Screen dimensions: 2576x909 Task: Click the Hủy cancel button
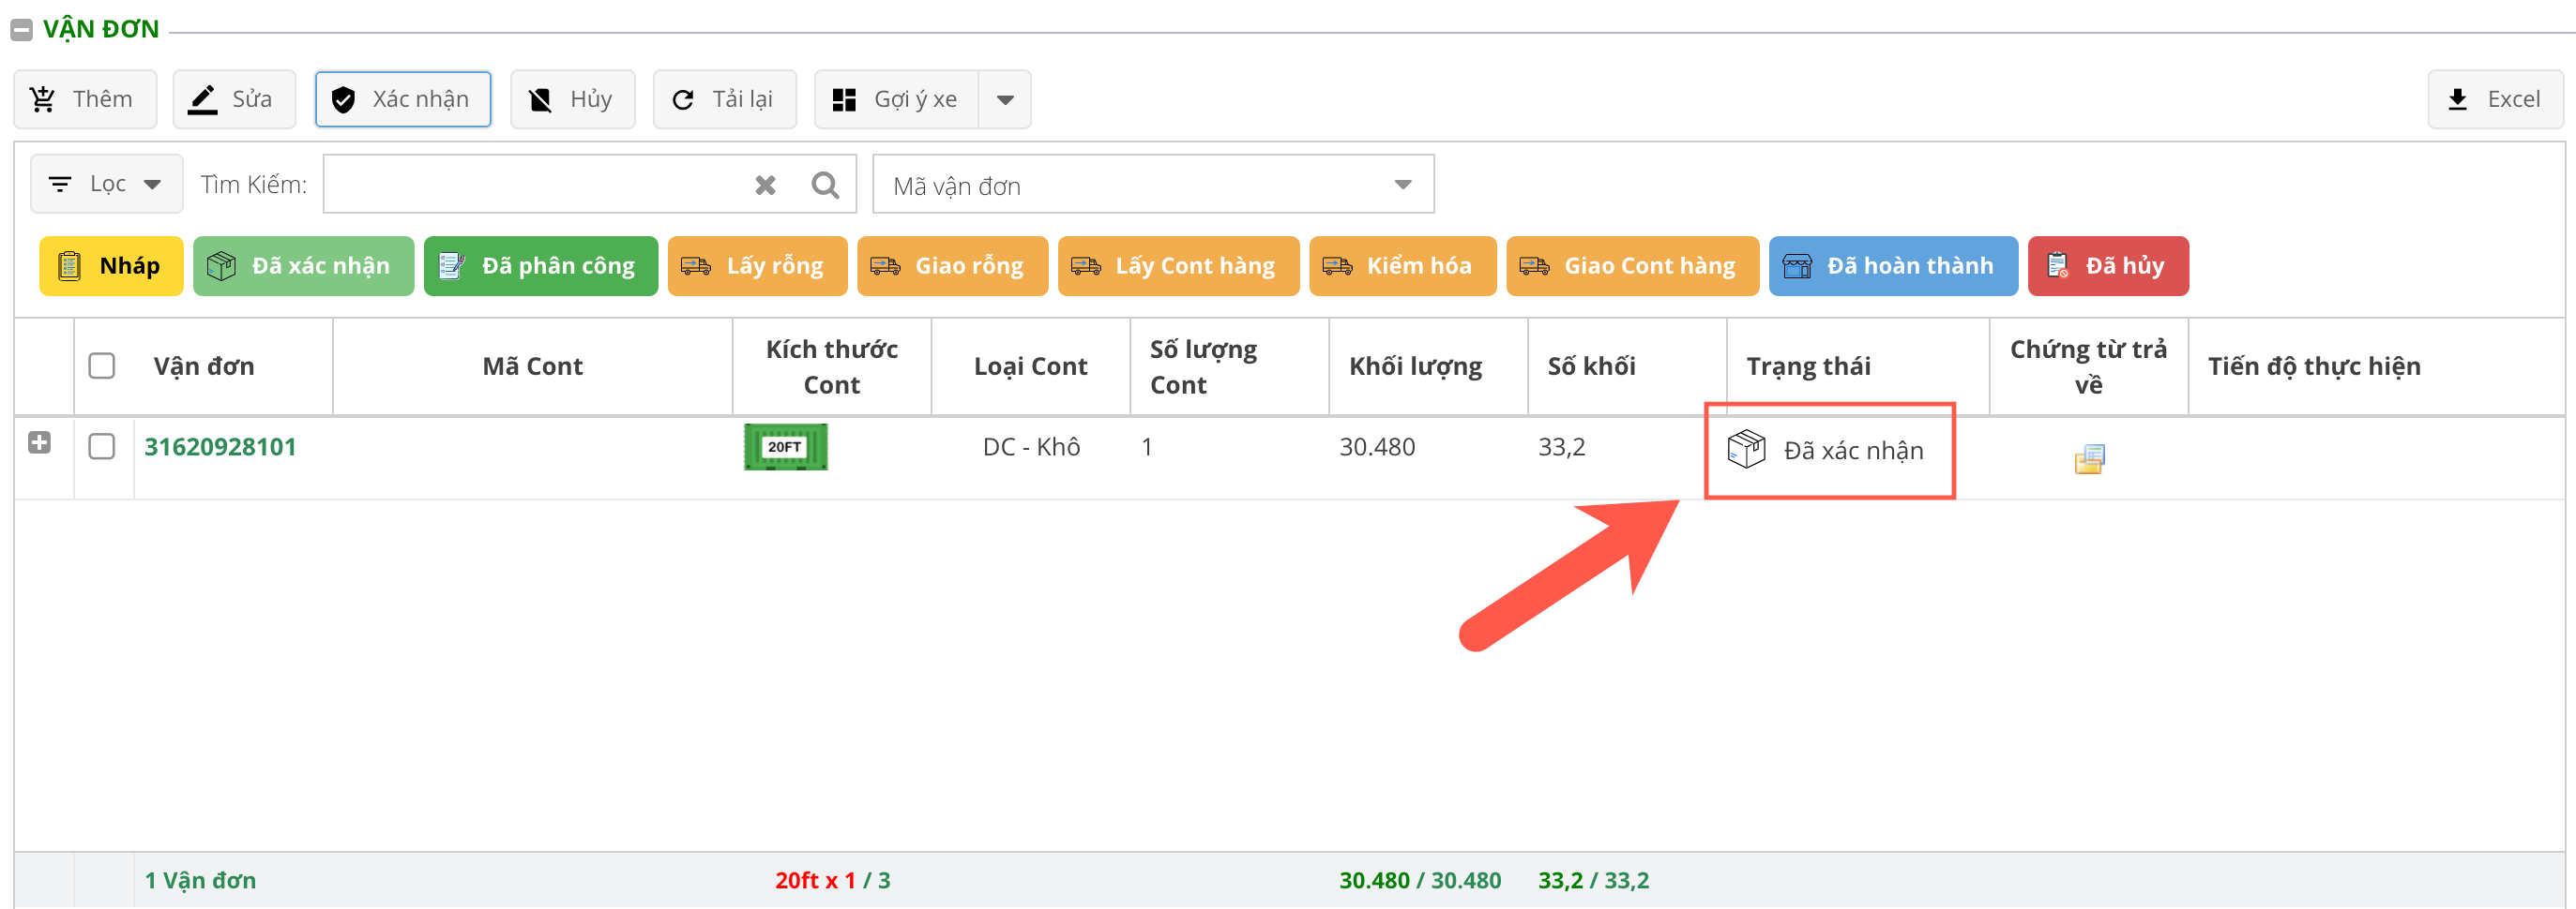click(x=572, y=100)
